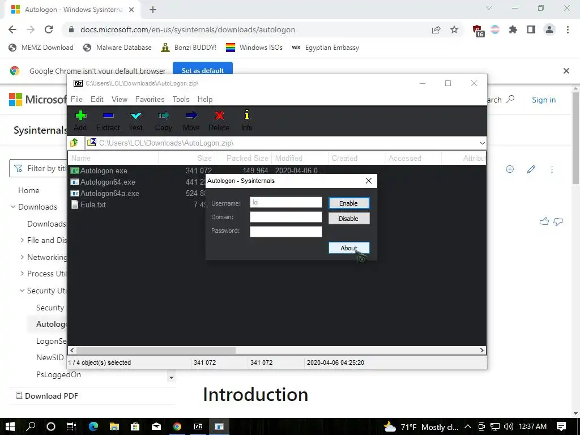Open the Chrome tab search chevron
Viewport: 580px width, 435px height.
(x=489, y=8)
